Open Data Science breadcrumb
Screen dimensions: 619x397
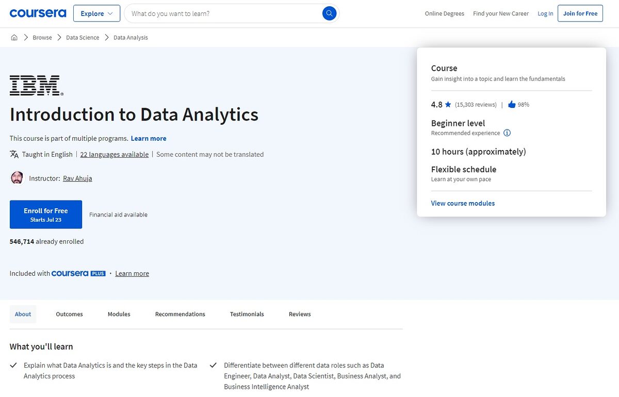click(x=83, y=38)
